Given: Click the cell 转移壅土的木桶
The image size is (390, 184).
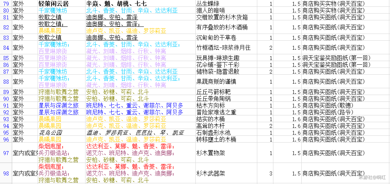Looking at the screenshot, I should point(226,139).
